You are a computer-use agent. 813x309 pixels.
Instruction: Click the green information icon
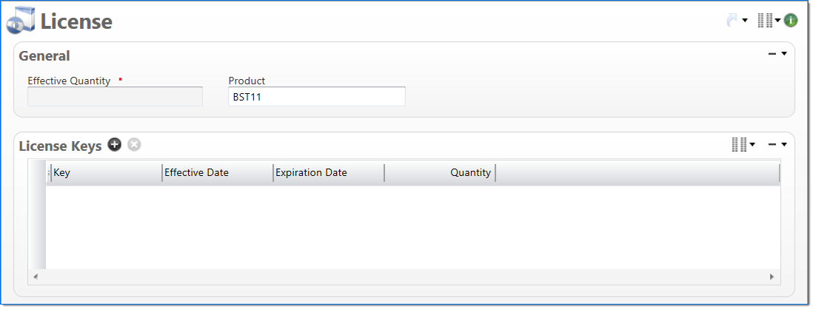(791, 21)
